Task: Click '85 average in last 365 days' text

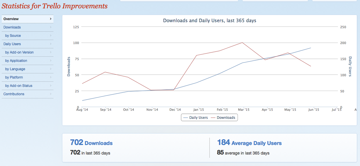Action: click(x=243, y=153)
